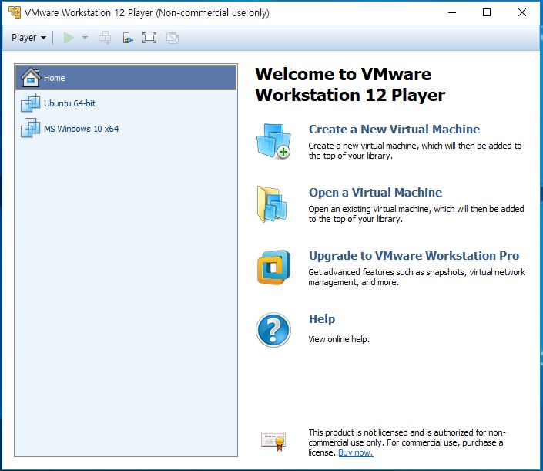Screen dimensions: 543x471
Task: Click the 'Welcome to VMware Workstation 12 Player' heading
Action: pyautogui.click(x=350, y=85)
